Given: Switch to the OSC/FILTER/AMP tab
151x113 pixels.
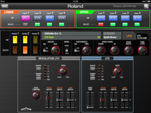Looking at the screenshot, I should 142,37.
